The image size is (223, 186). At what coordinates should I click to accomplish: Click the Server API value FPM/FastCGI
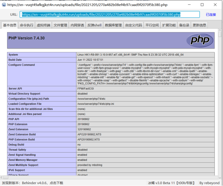click(86, 88)
